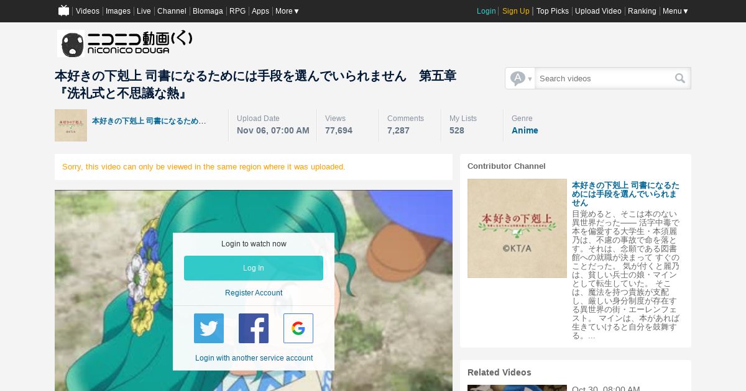
Task: Click the Comments count 7,287
Action: tap(398, 130)
